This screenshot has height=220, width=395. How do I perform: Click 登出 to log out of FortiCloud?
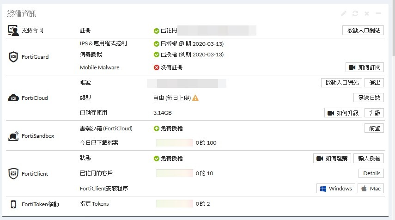(374, 83)
